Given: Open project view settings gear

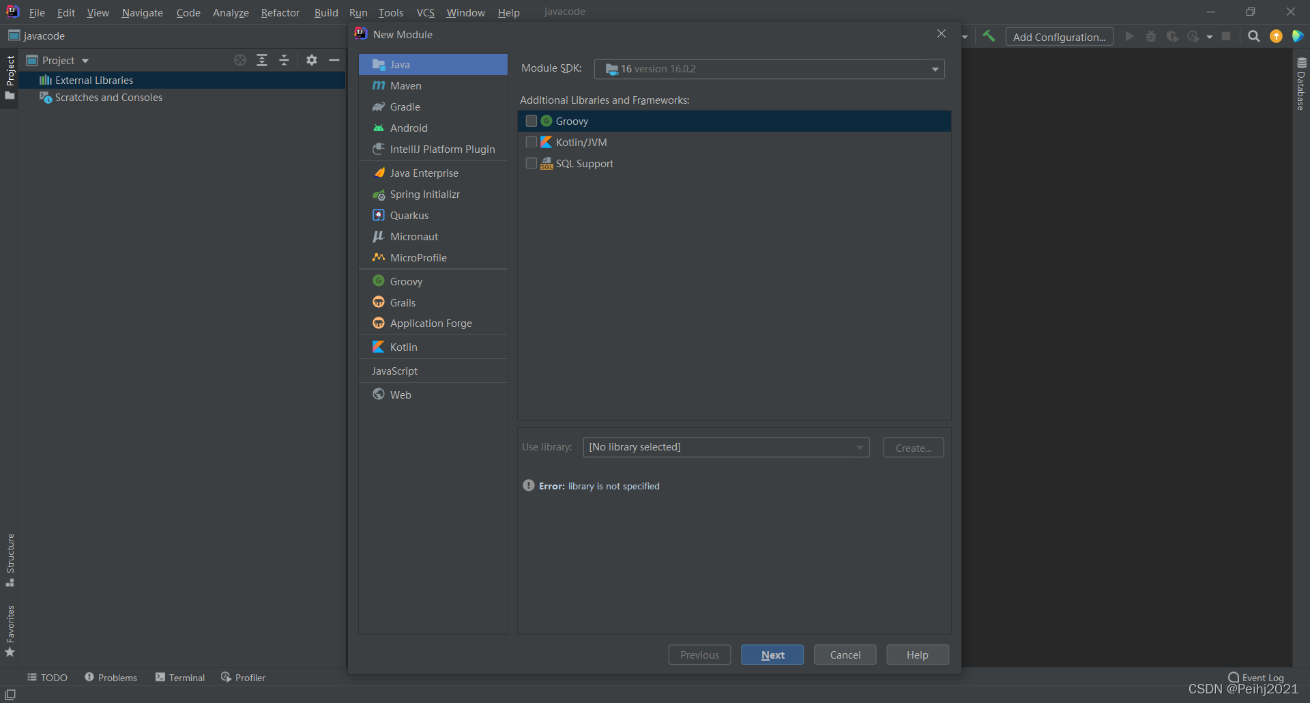Looking at the screenshot, I should pyautogui.click(x=312, y=60).
